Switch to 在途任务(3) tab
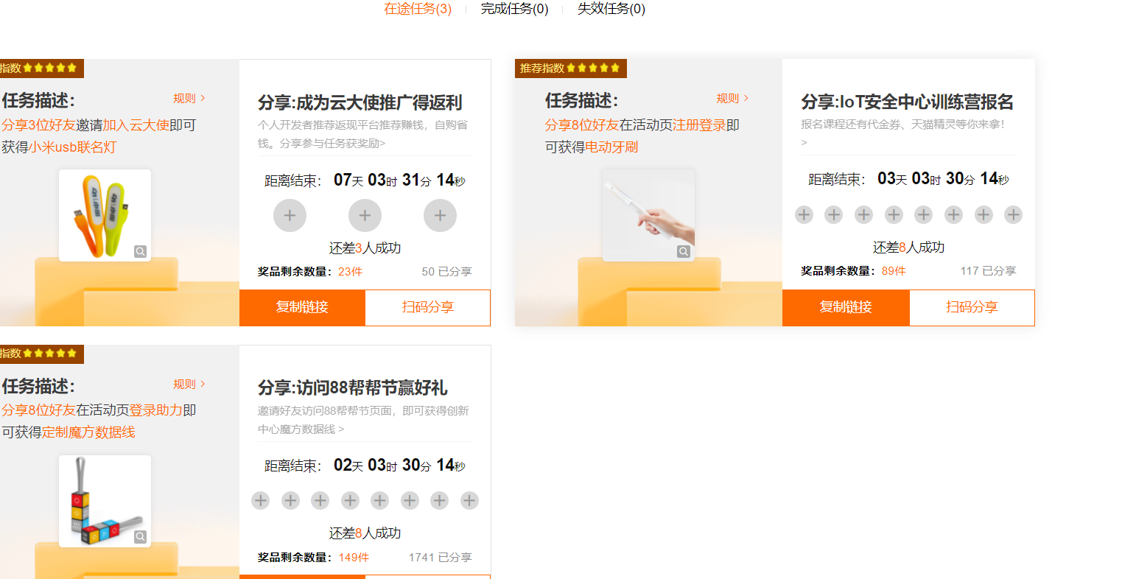 coord(418,9)
